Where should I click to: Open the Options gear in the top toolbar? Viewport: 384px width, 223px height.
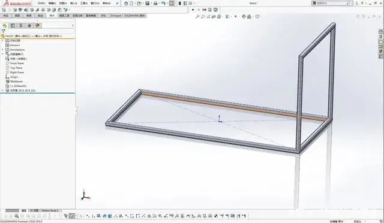(190, 4)
